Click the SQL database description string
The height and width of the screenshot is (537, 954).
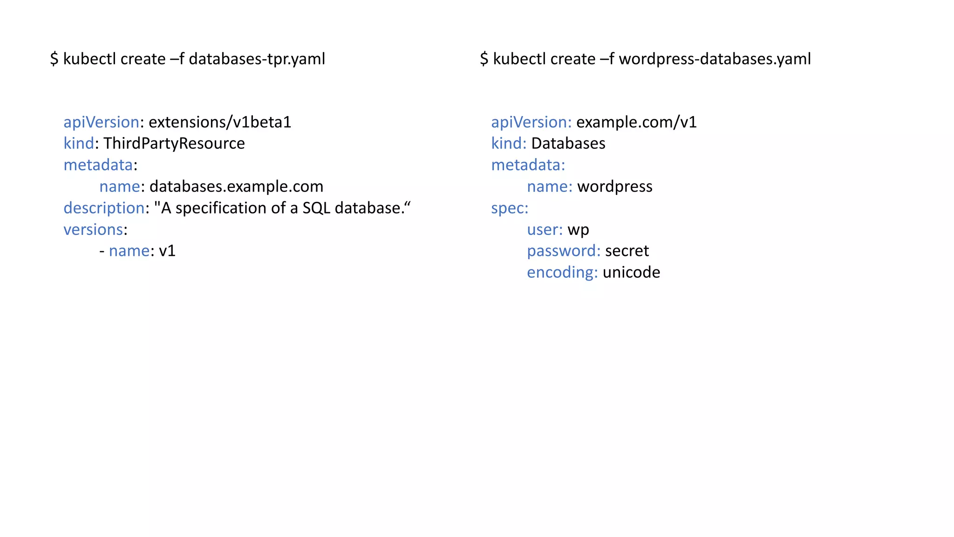click(x=282, y=208)
